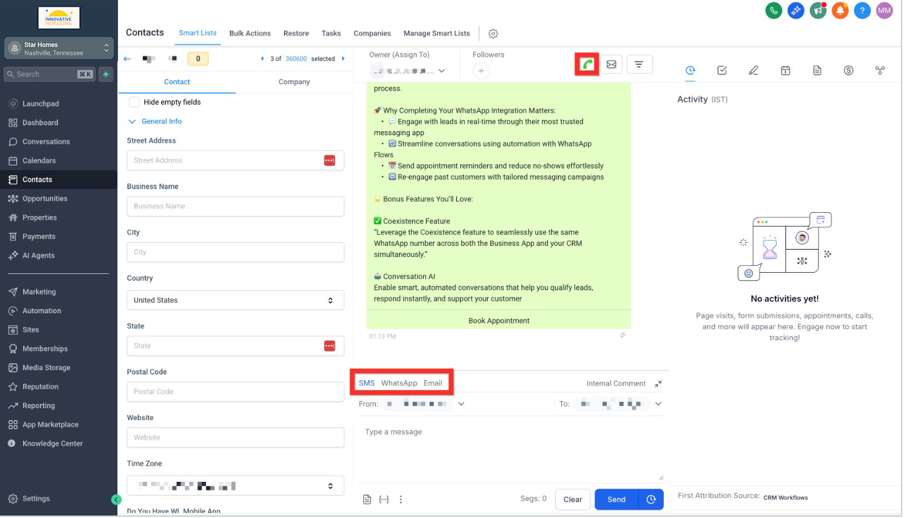Select the SMS message channel
904x518 pixels.
pos(366,384)
